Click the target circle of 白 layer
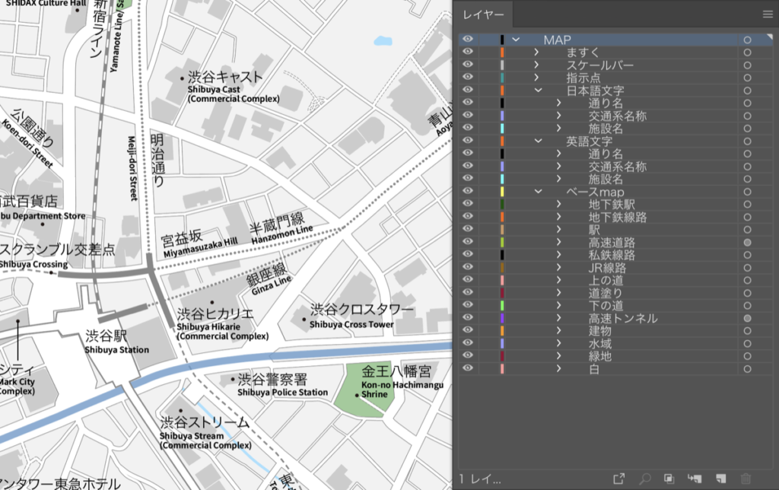This screenshot has width=779, height=490. (x=747, y=369)
